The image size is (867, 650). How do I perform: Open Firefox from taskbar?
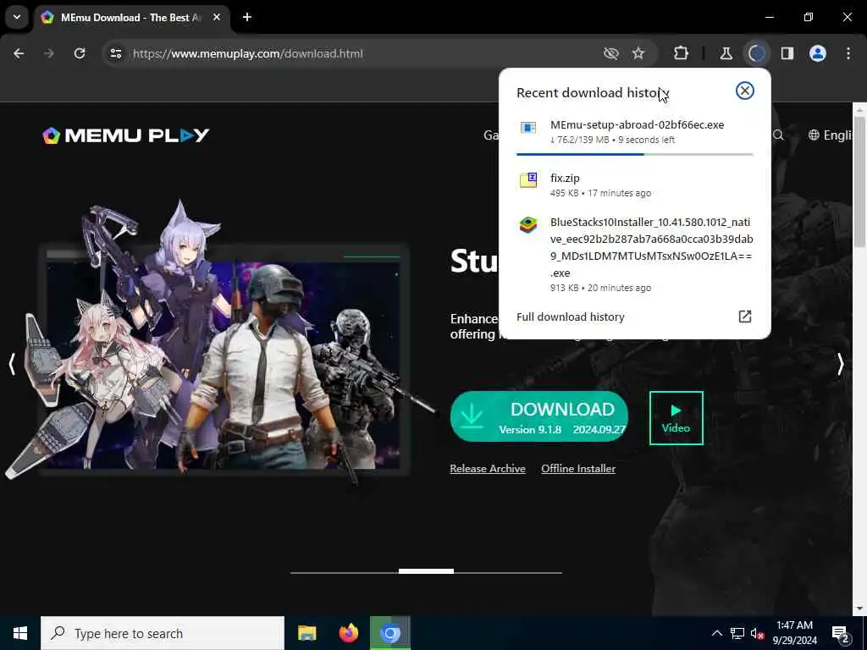tap(348, 633)
